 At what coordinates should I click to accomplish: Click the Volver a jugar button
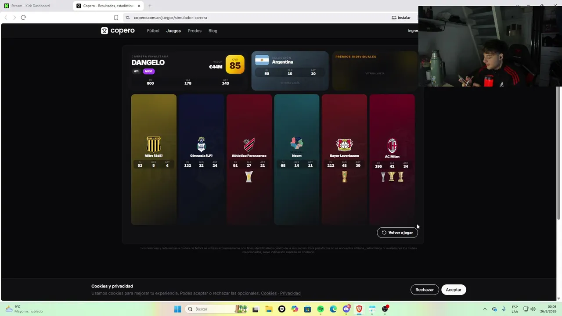pos(397,233)
